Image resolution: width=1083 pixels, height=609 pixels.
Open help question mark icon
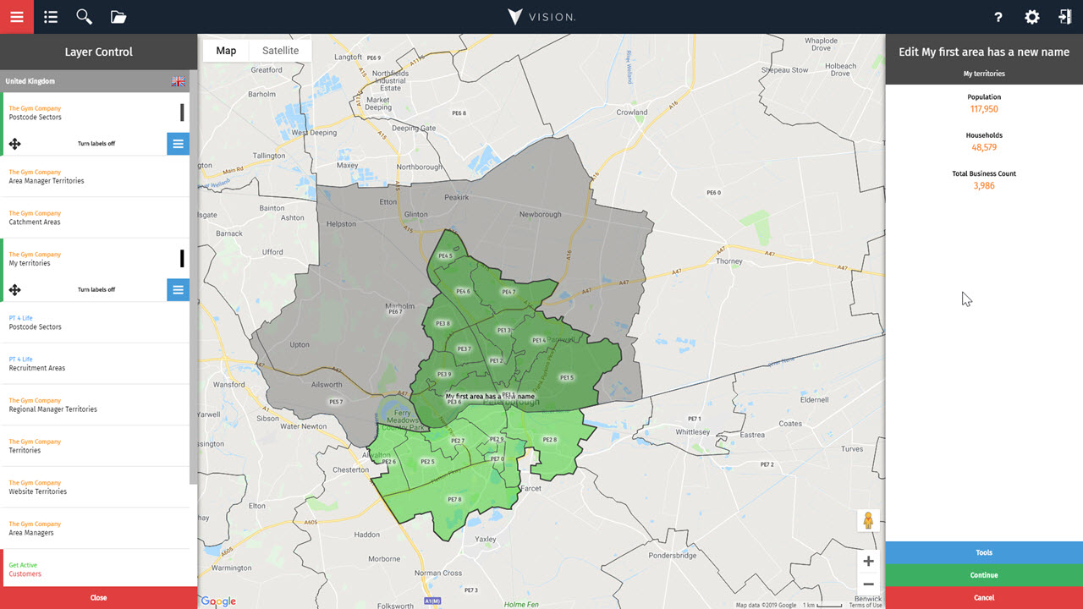point(998,17)
